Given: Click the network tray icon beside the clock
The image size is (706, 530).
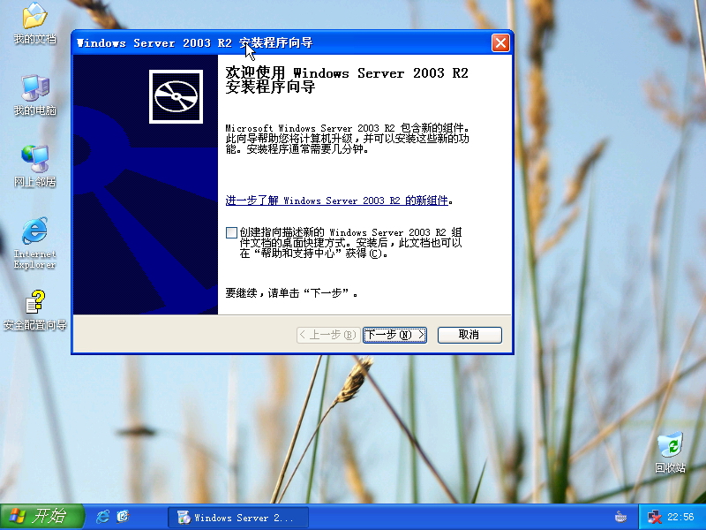Looking at the screenshot, I should [654, 517].
